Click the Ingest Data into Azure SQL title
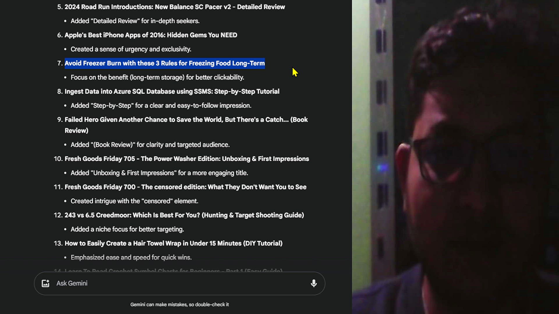 [x=172, y=92]
